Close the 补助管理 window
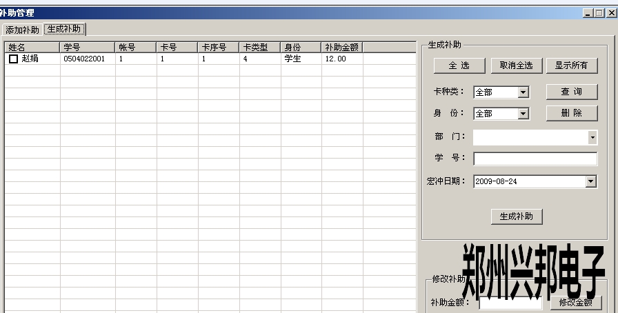 (612, 13)
